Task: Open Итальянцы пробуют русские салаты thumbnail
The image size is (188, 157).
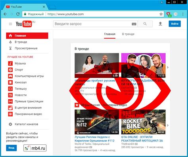Action: 97,65
